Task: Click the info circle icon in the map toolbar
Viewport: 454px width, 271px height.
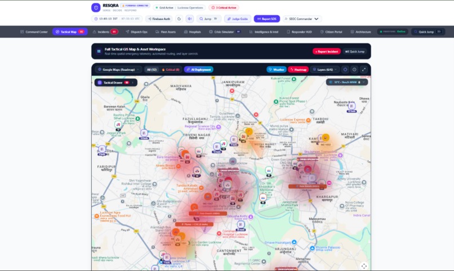Action: (x=354, y=70)
